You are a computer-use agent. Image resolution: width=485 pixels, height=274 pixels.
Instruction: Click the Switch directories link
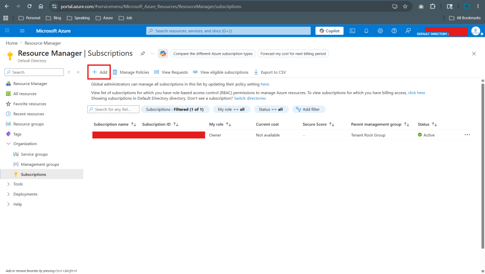(x=250, y=98)
